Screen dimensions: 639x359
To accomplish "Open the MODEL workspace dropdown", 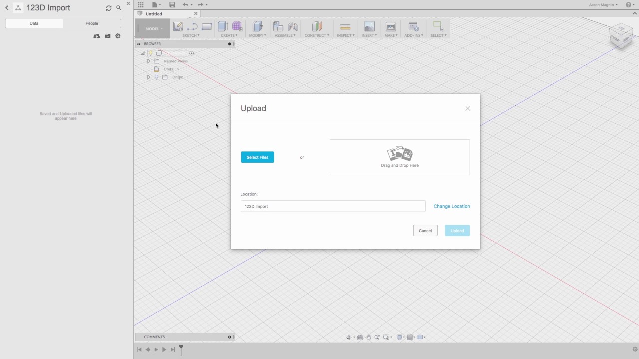I will (153, 29).
